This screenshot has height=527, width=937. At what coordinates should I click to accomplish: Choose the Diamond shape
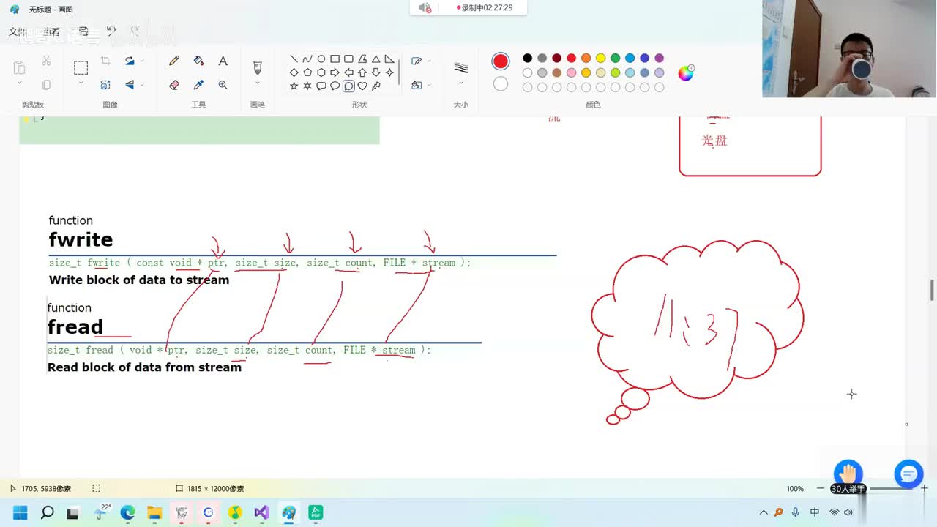(x=294, y=72)
